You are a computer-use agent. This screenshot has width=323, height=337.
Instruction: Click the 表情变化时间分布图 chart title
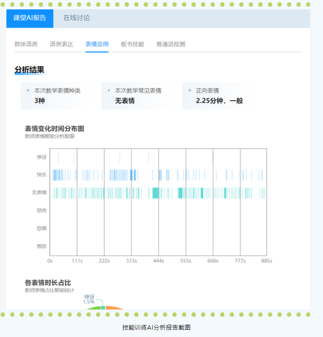[x=54, y=129]
